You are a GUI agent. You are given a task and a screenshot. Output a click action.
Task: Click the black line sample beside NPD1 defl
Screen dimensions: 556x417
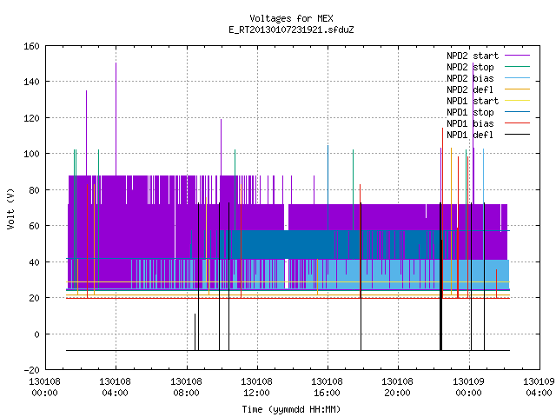[518, 135]
